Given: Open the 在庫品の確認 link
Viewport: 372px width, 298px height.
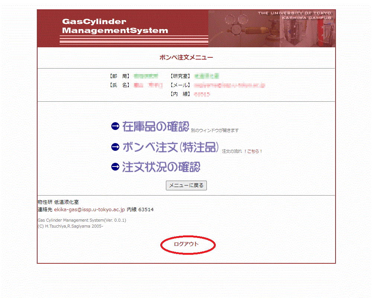Looking at the screenshot, I should tap(155, 126).
